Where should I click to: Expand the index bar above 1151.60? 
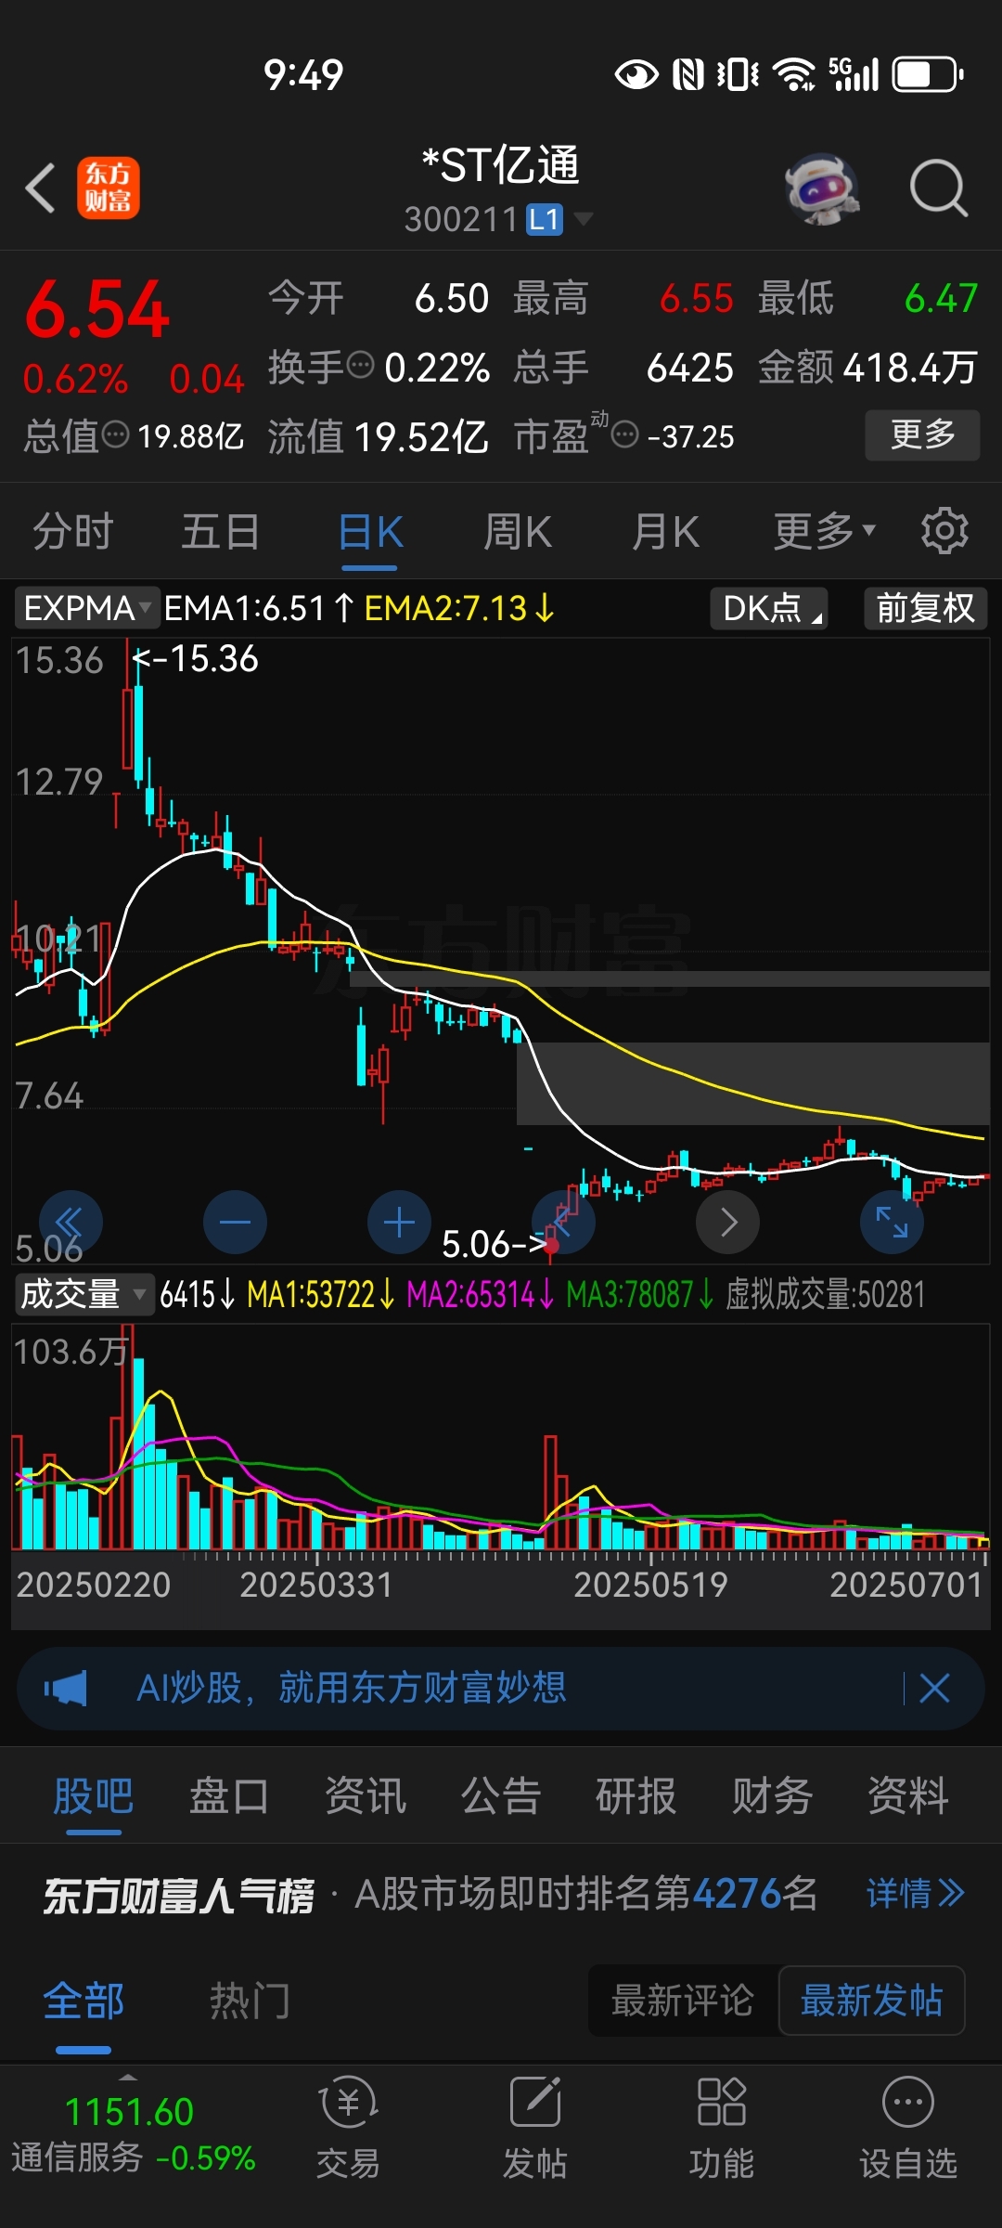129,2077
